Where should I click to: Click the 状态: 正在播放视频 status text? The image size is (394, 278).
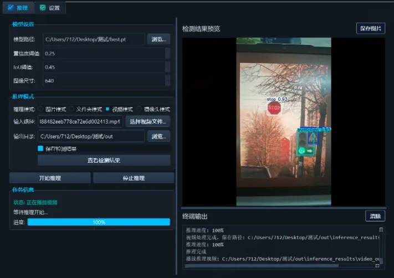(35, 202)
